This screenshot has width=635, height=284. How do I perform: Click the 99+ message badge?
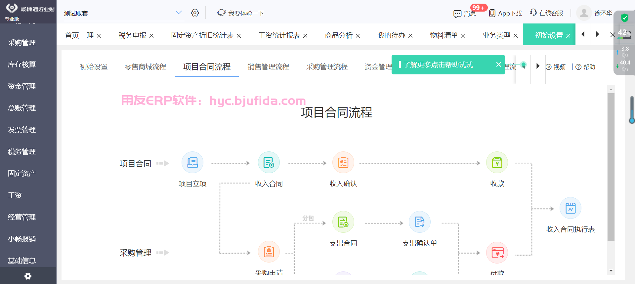tap(478, 8)
